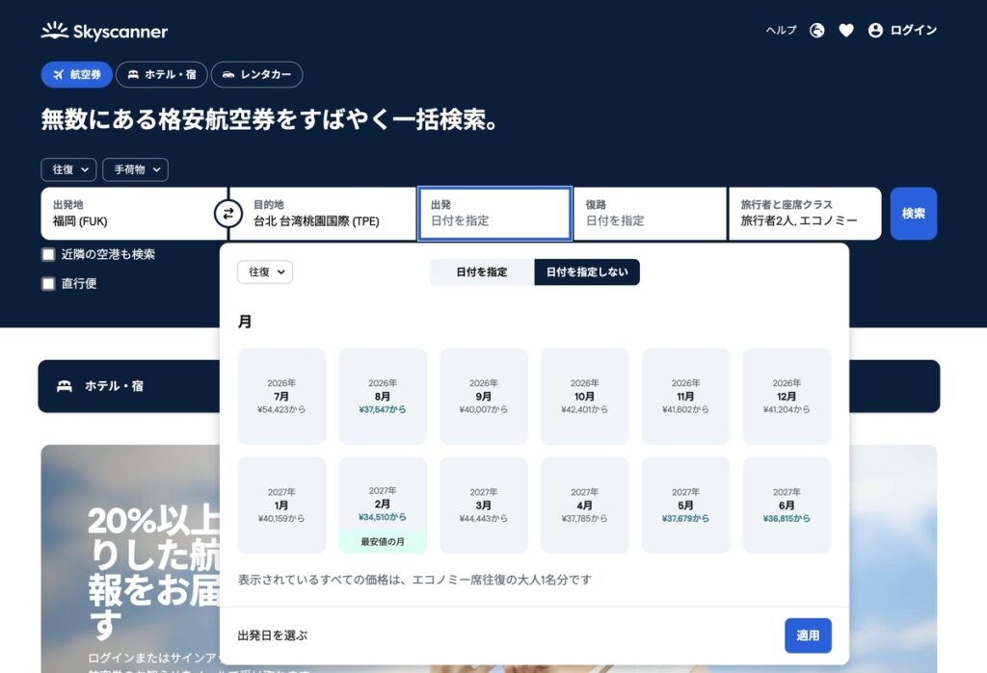Click the Skyscanner logo
Screen dimensions: 987x673
(104, 31)
